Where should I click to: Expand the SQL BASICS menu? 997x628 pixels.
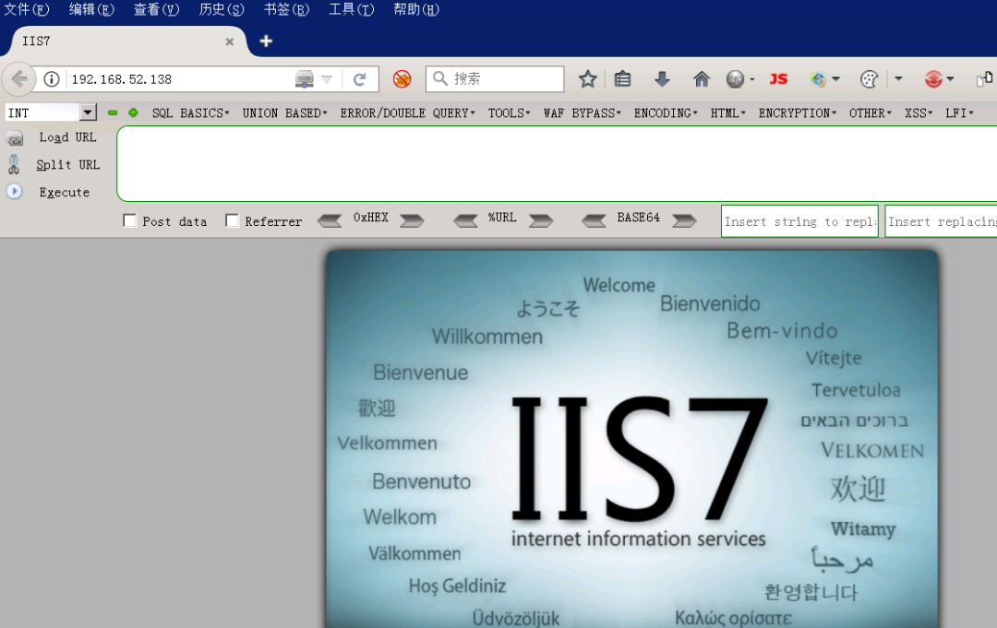click(x=190, y=113)
